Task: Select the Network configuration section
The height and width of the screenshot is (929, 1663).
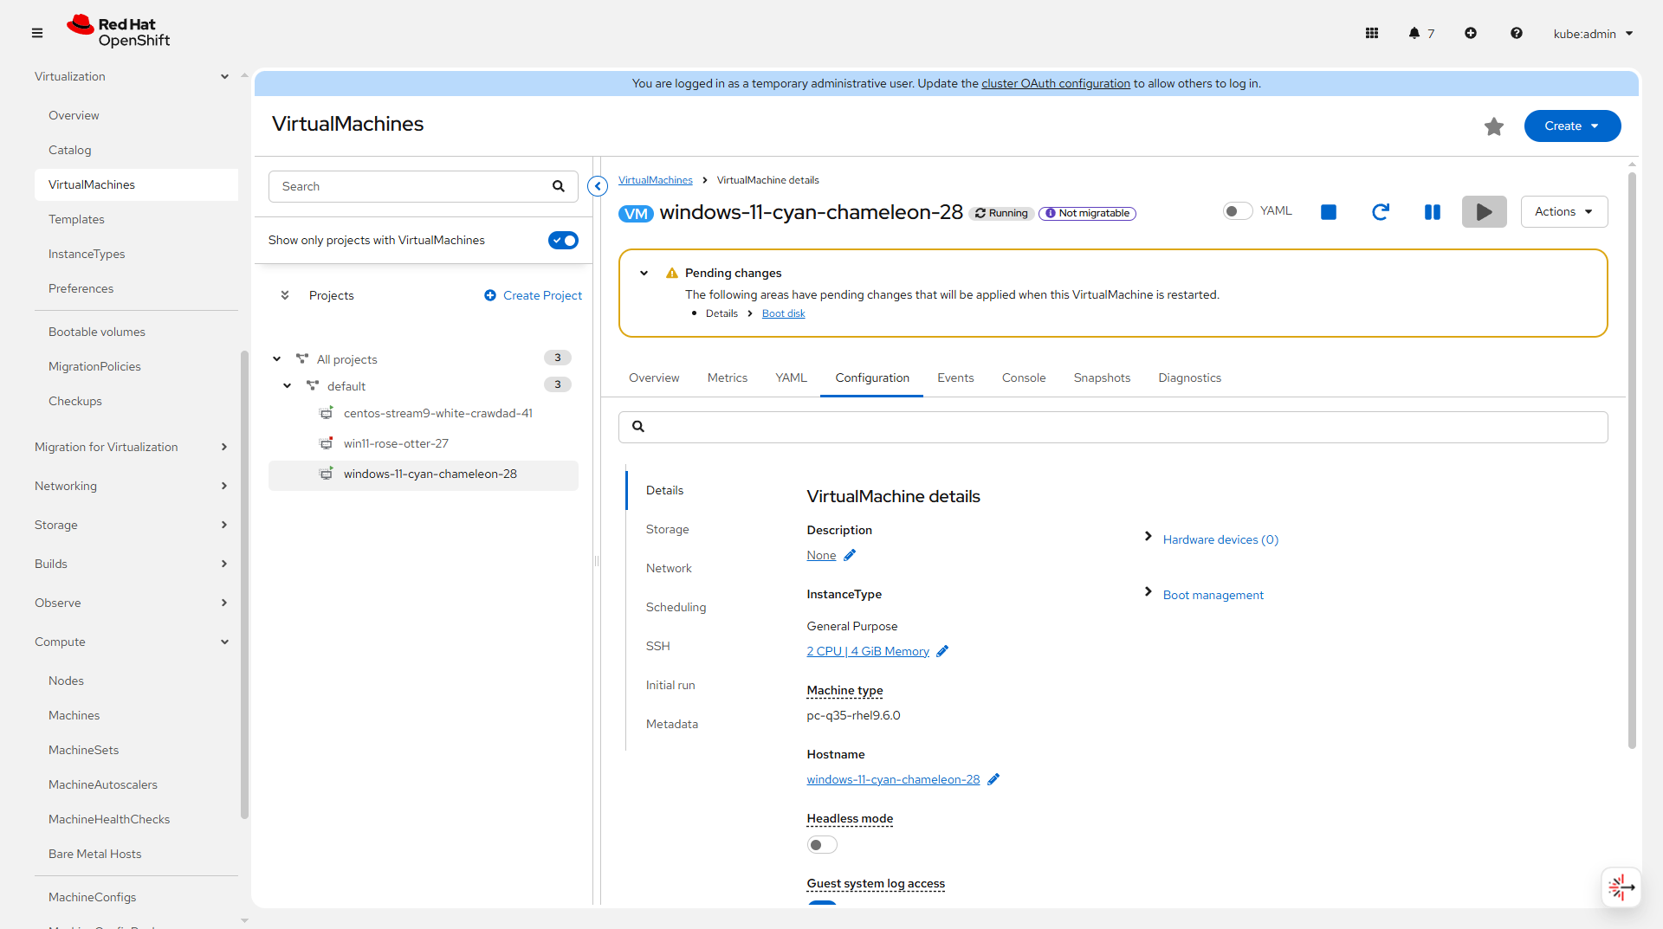Action: point(669,568)
